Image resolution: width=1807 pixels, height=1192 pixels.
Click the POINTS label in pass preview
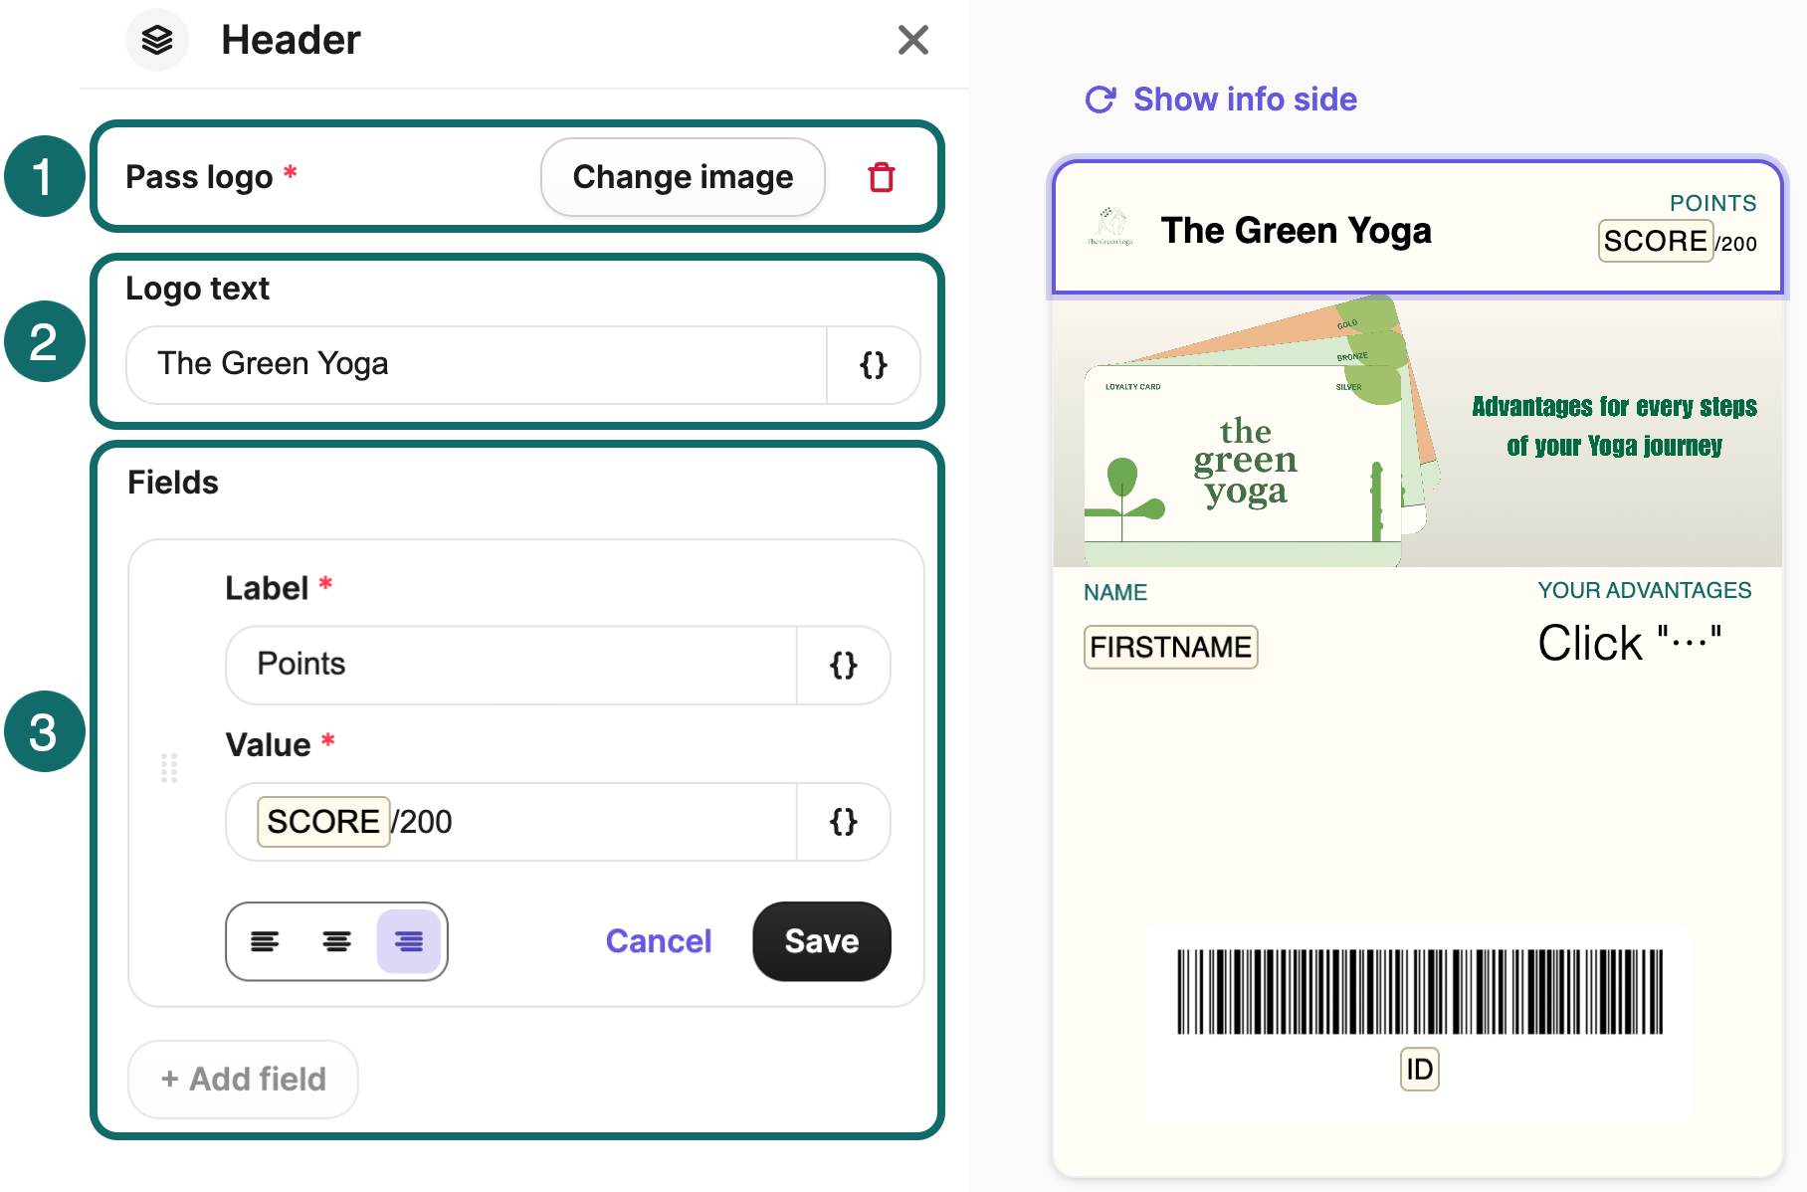[1712, 203]
